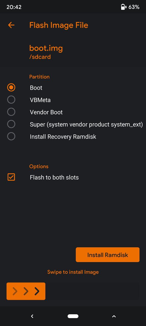Click the Partition section header
Viewport: 146px width, 326px height.
tap(39, 77)
